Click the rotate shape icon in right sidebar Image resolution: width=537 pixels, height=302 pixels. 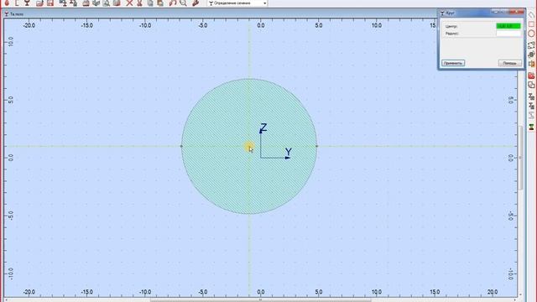click(x=531, y=55)
